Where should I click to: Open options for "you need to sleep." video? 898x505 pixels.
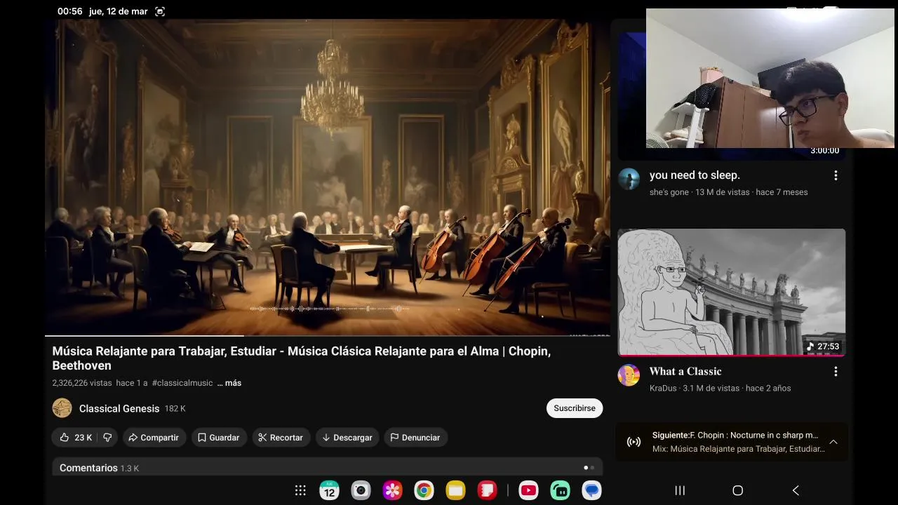[835, 175]
